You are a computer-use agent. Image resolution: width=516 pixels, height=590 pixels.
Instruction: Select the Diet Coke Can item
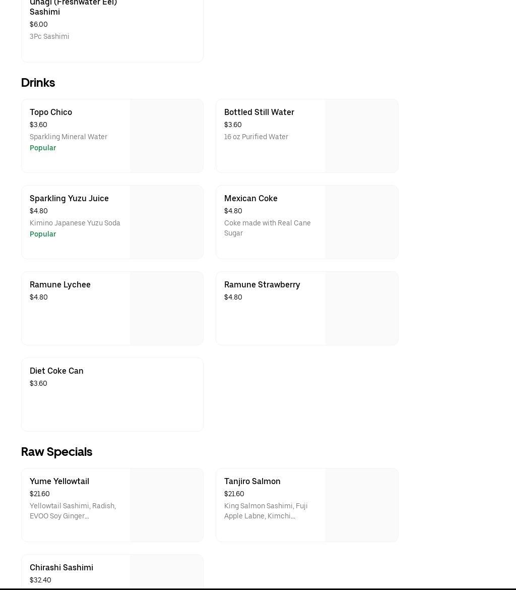56,371
